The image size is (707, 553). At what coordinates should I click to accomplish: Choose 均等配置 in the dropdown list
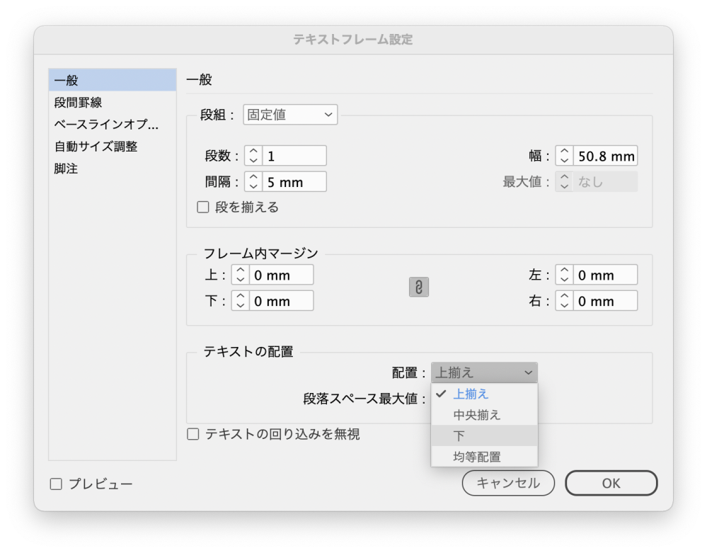(476, 457)
